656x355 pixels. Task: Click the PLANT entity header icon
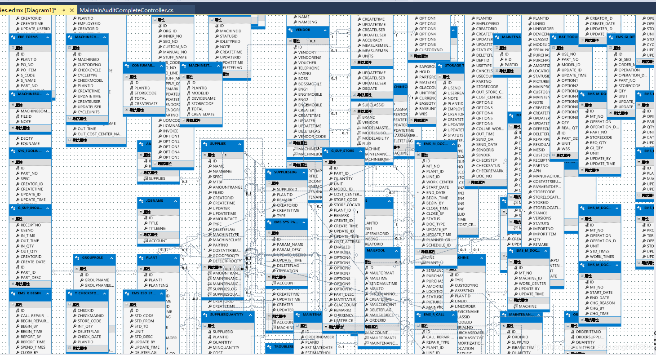(142, 258)
